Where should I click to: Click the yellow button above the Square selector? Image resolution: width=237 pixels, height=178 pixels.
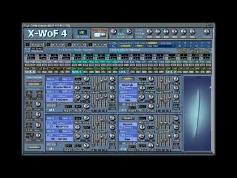[128, 118]
